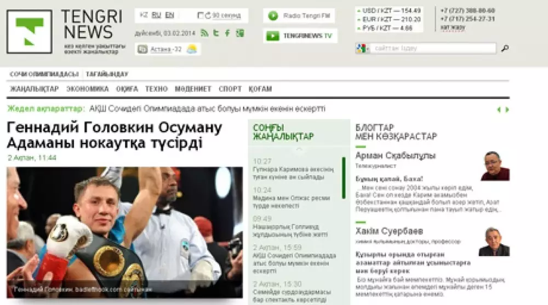Click the search magnifier icon

505,49
